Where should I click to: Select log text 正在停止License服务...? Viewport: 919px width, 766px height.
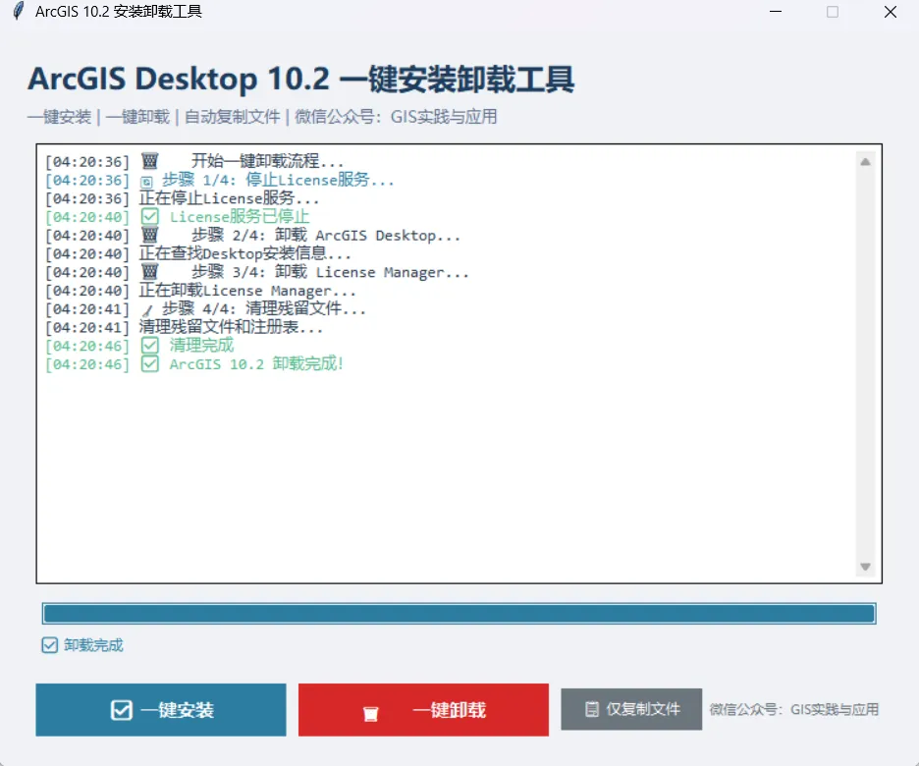229,197
